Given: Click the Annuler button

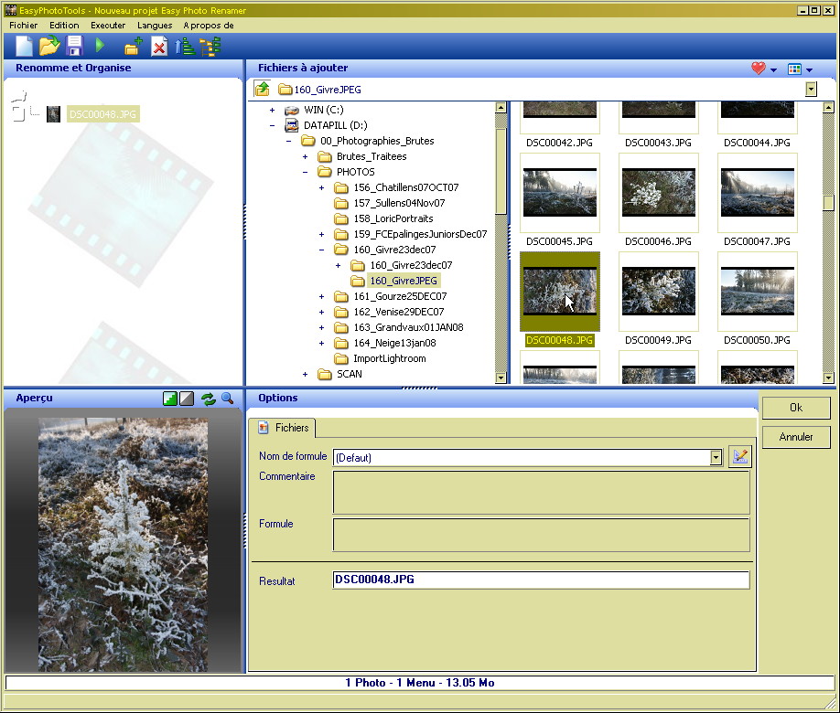Looking at the screenshot, I should point(796,437).
